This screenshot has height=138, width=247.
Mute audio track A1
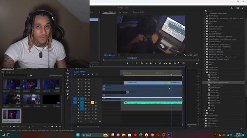(89, 103)
